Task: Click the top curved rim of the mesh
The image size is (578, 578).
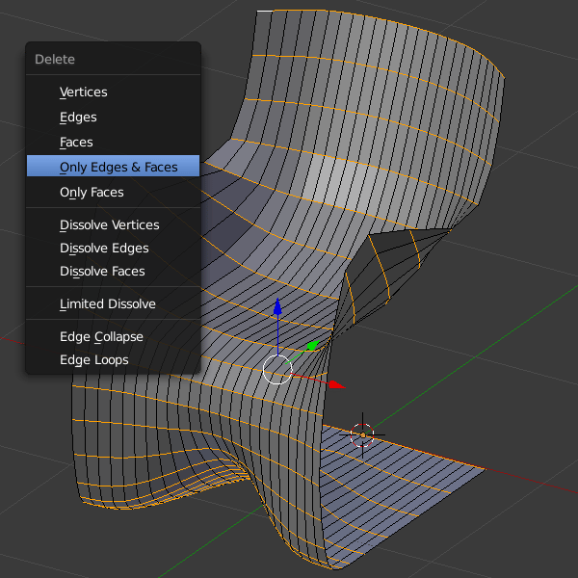Action: click(x=385, y=29)
